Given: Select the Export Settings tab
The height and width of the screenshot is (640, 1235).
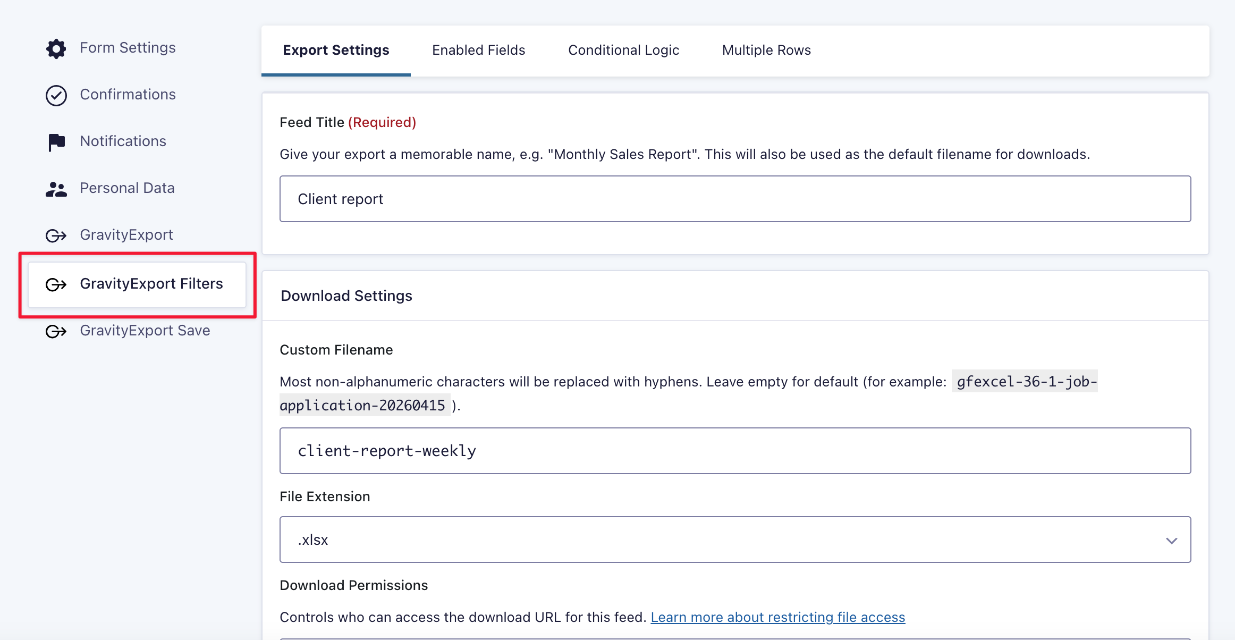Looking at the screenshot, I should tap(336, 50).
